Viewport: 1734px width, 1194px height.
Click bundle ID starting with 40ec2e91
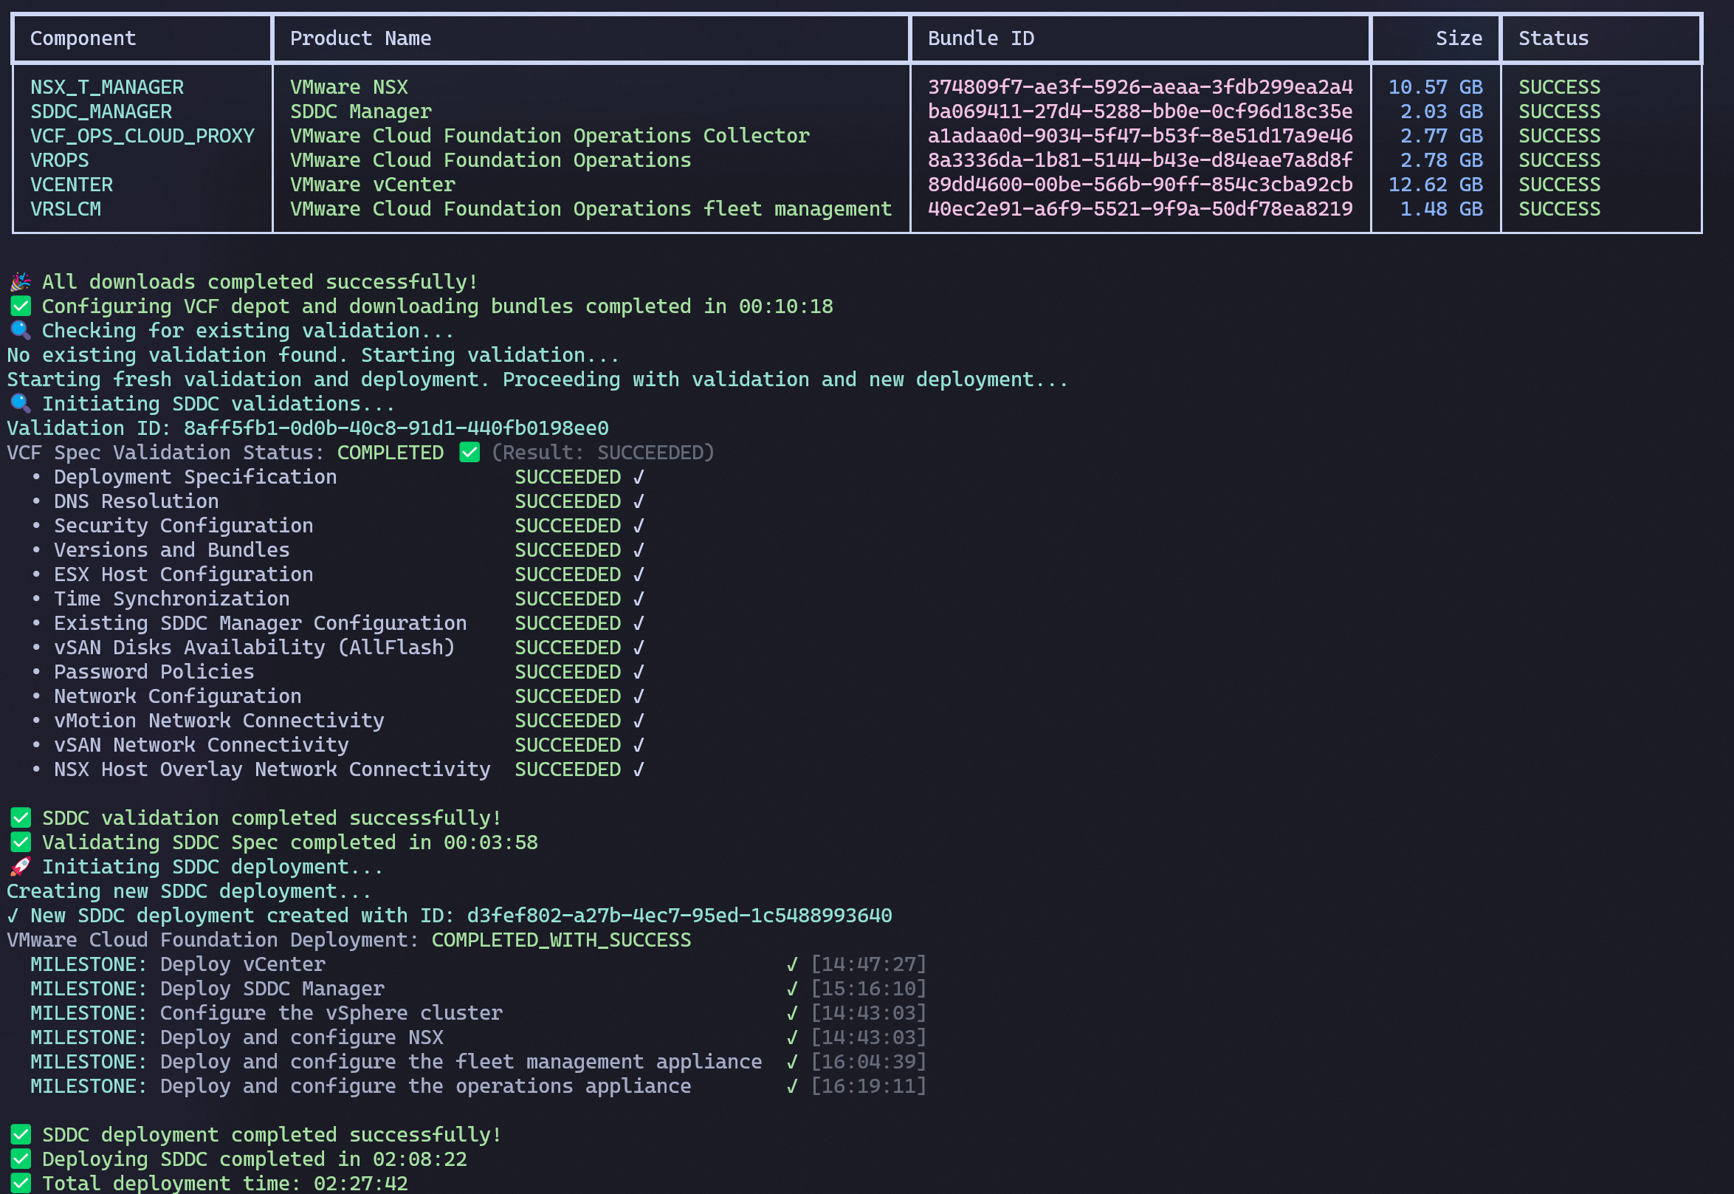[1140, 209]
